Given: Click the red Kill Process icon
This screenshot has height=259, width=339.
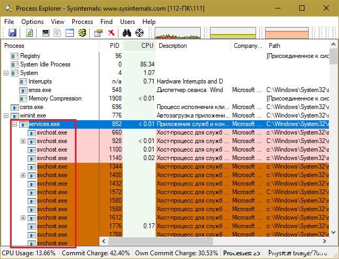Looking at the screenshot, I should (112, 33).
